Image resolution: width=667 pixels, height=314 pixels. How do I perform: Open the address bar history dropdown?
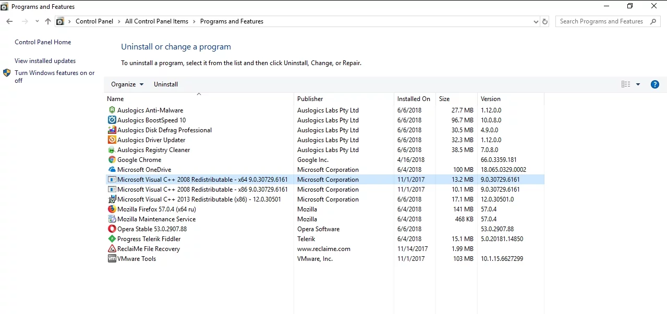coord(536,22)
